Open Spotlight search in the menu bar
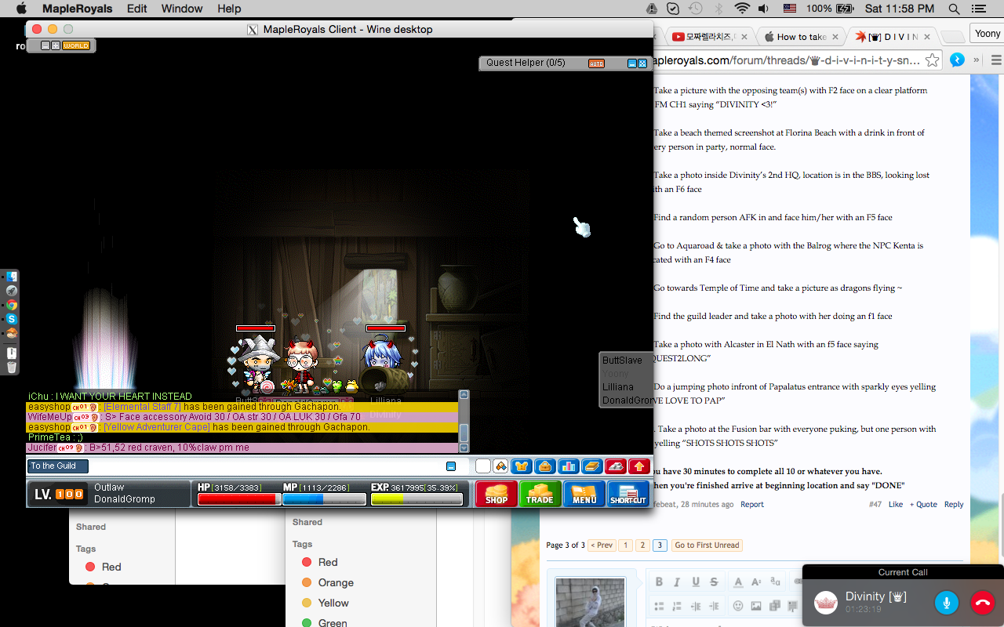This screenshot has width=1004, height=627. click(x=954, y=9)
